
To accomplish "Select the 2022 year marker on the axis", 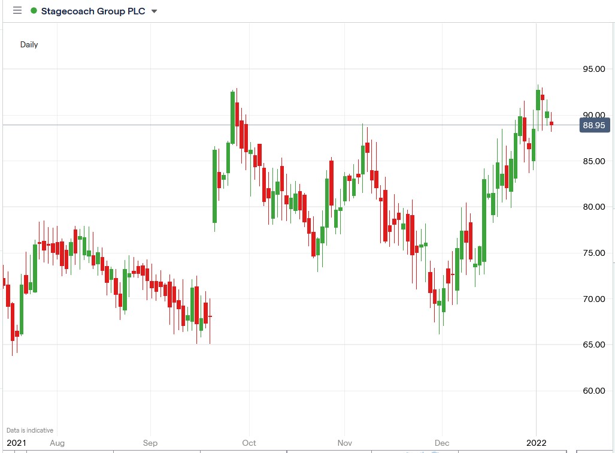I will click(537, 443).
